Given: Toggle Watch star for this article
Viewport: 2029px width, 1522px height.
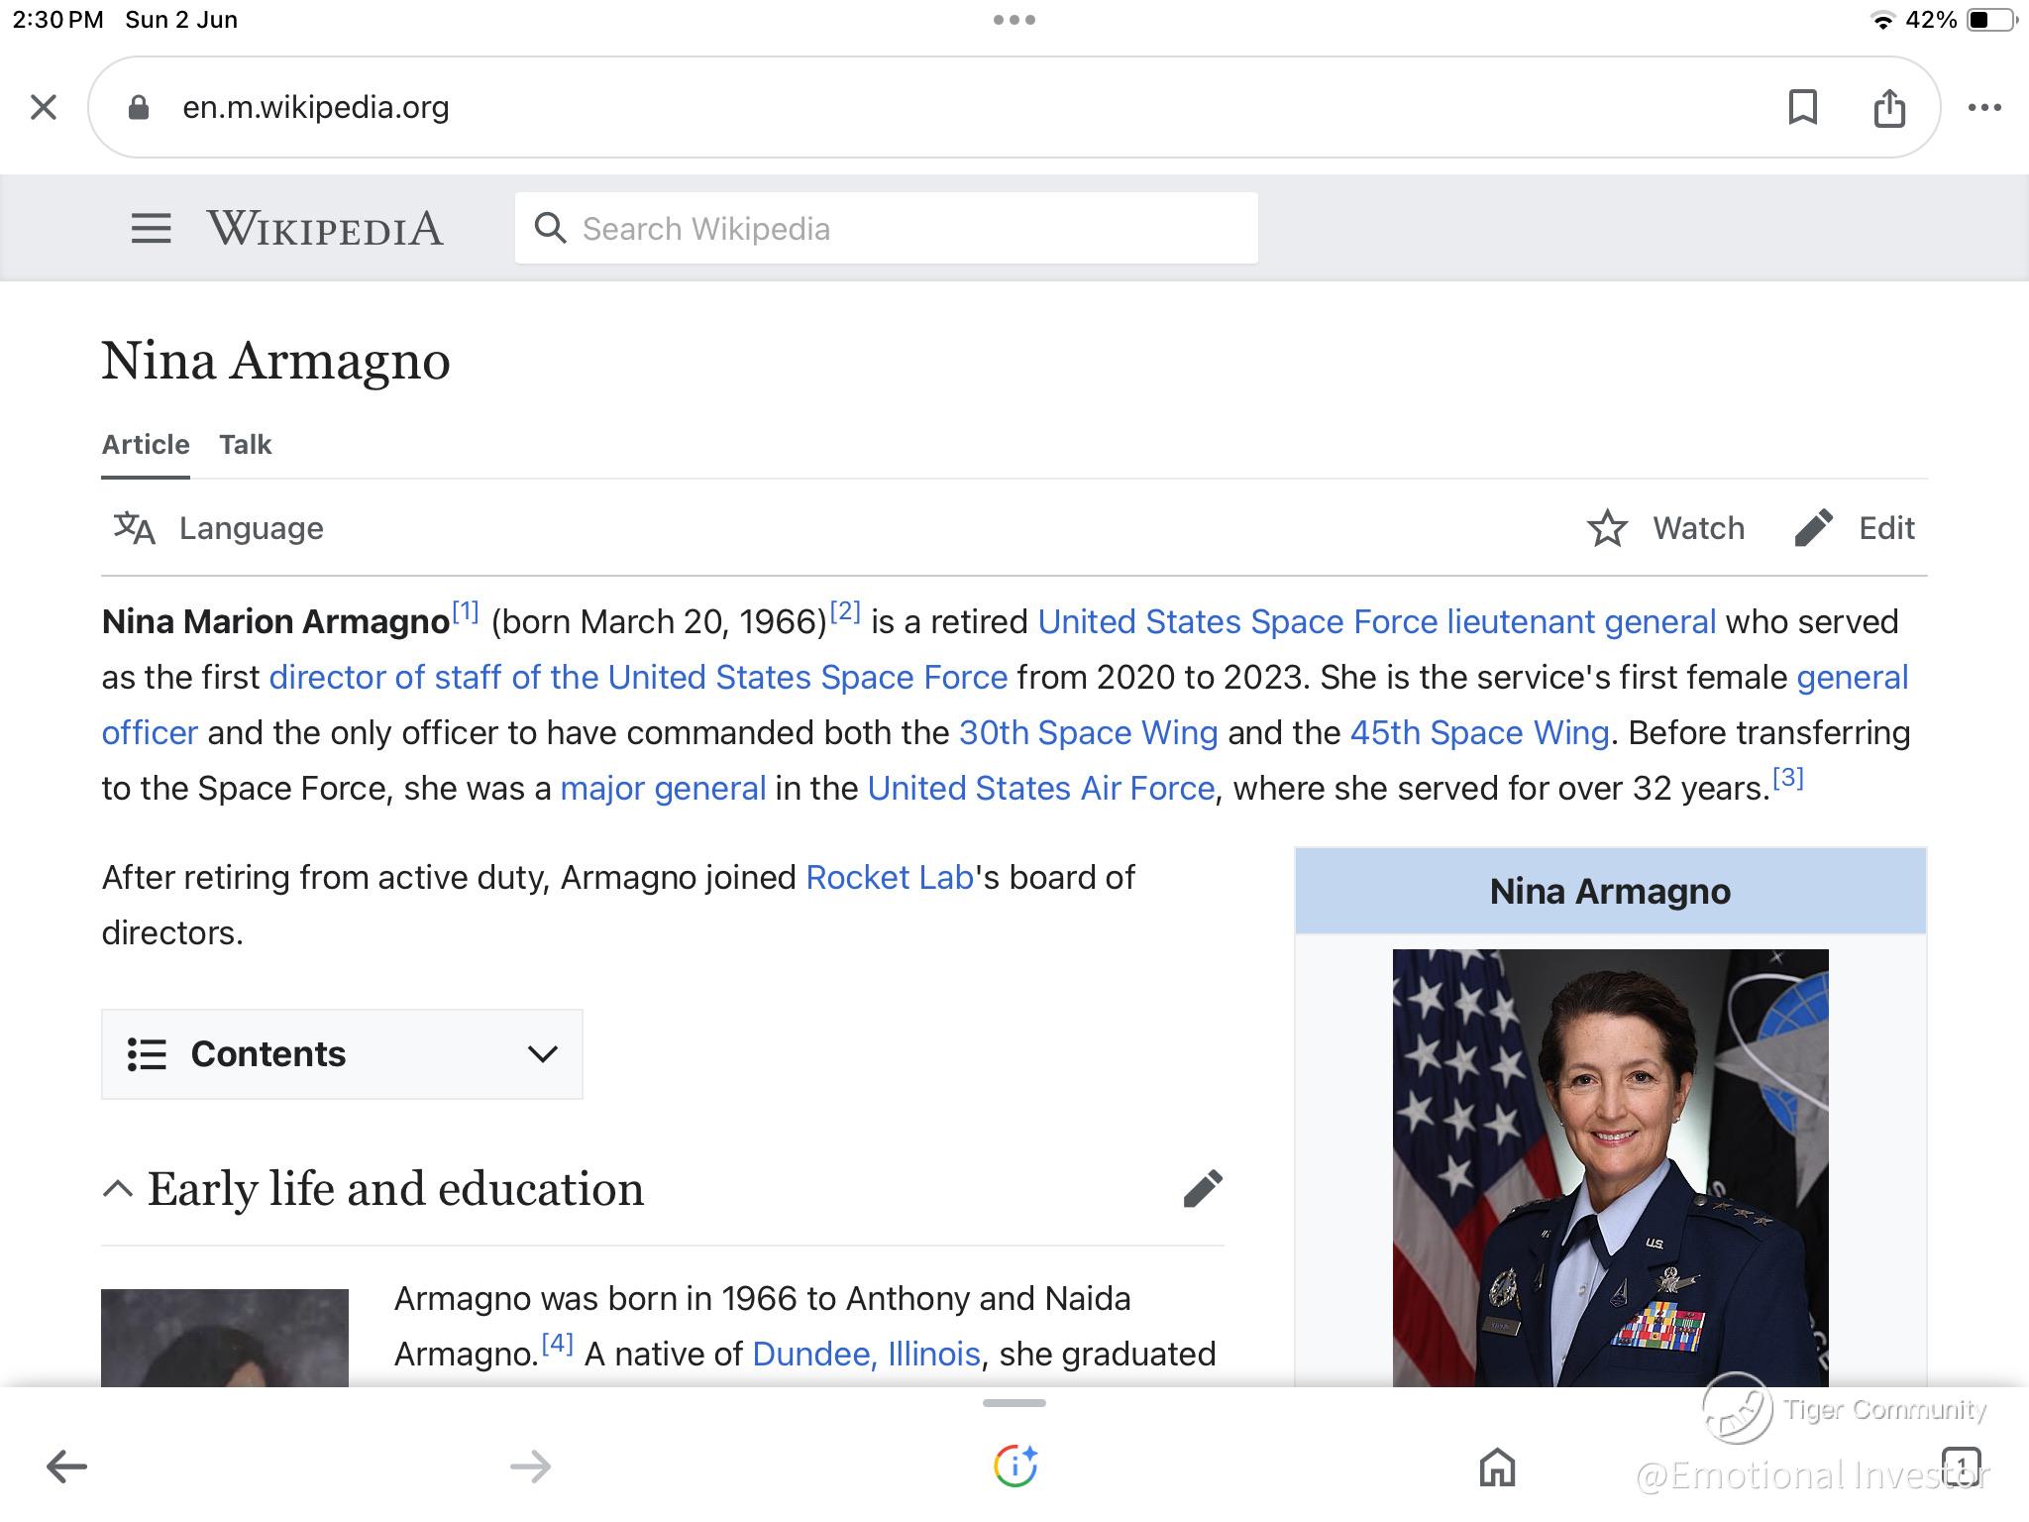Looking at the screenshot, I should coord(1607,528).
